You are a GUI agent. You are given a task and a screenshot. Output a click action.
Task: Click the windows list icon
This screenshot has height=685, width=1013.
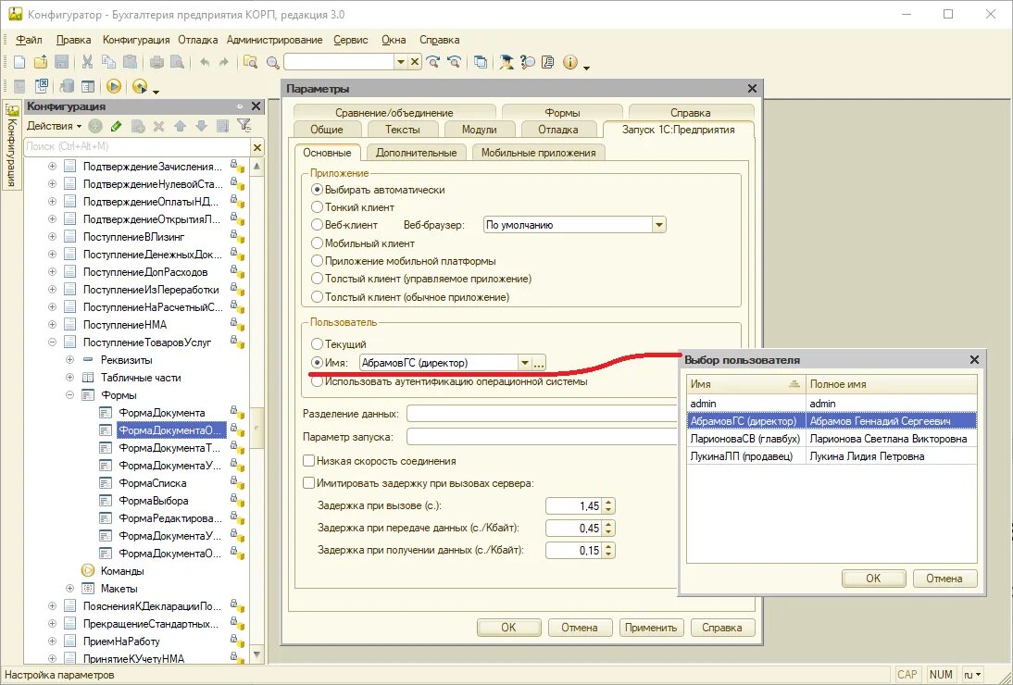point(480,62)
